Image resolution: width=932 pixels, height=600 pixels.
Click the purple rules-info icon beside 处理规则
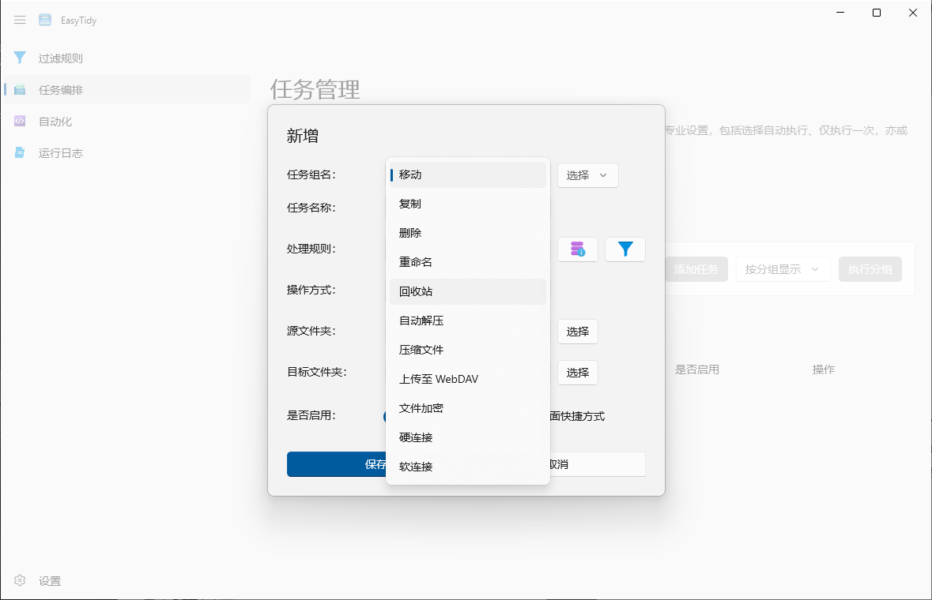click(x=578, y=249)
